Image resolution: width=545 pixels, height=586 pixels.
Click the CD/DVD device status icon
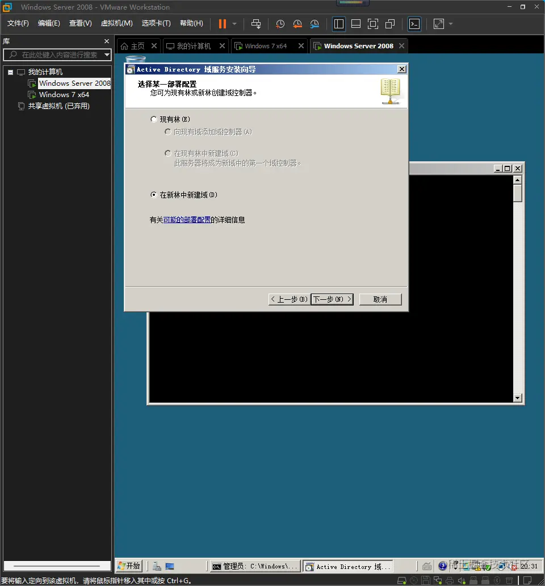pos(414,581)
